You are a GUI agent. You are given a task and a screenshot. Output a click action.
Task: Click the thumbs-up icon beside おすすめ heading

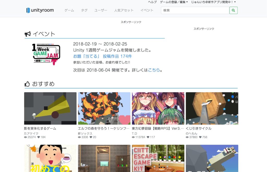click(x=27, y=83)
